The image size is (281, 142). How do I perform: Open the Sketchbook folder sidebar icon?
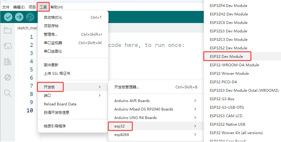pyautogui.click(x=8, y=30)
